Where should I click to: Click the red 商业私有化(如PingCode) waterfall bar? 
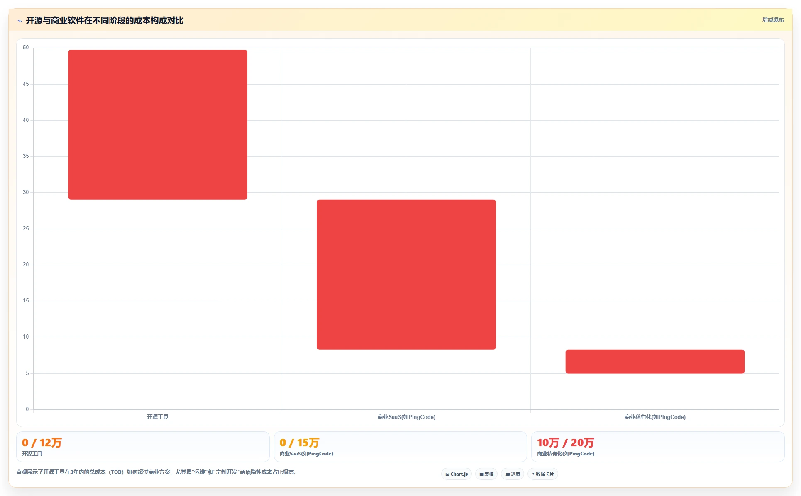(655, 362)
